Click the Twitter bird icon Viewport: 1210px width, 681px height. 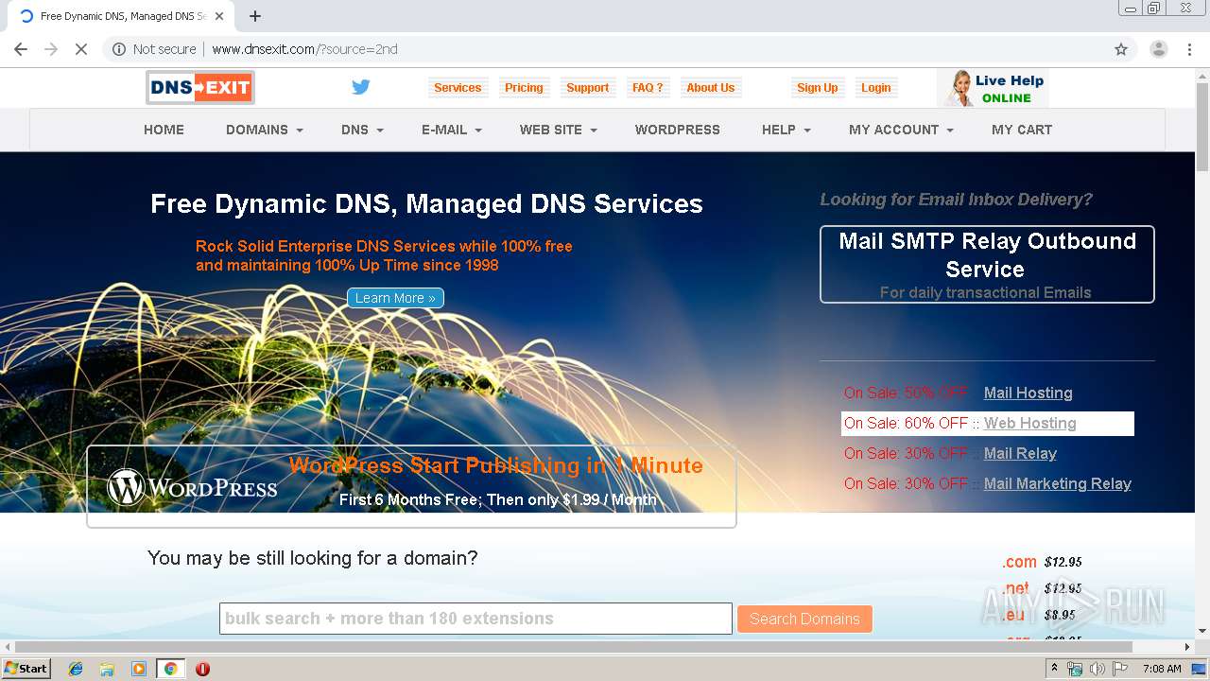(x=361, y=87)
